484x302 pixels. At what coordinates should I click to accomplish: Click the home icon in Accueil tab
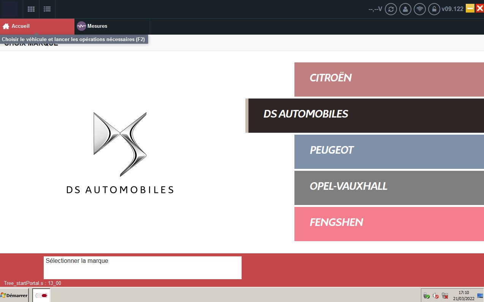6,26
